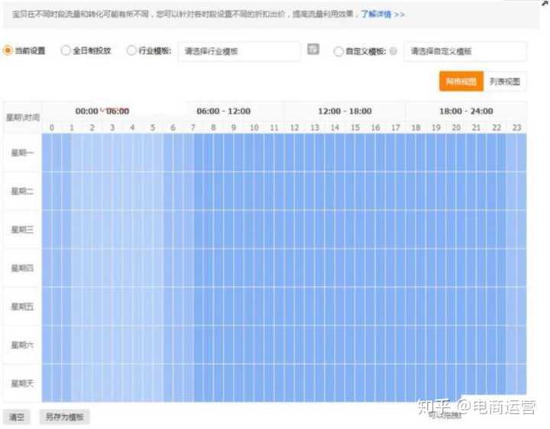
Task: Click the 18:00 - 24:00 time range header
Action: pyautogui.click(x=465, y=111)
